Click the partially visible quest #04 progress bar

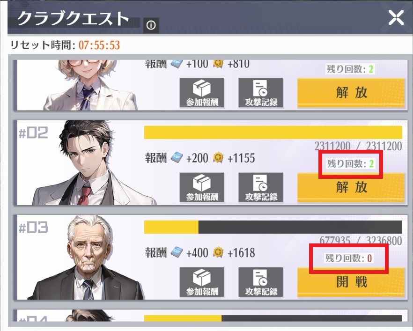[x=273, y=318]
